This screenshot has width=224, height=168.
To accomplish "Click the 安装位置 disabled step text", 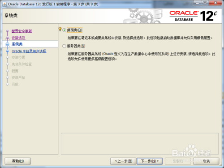I will coord(18,57).
